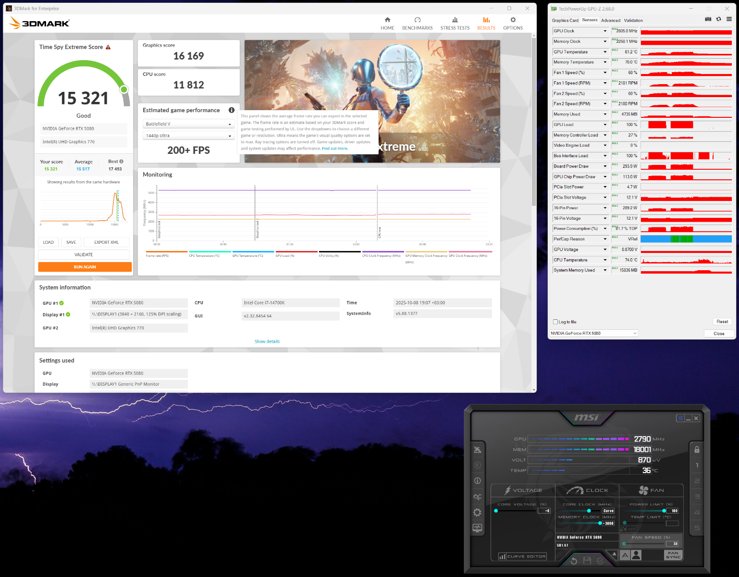
Task: Switch to the Advanced tab in GPU-Z
Action: click(611, 20)
